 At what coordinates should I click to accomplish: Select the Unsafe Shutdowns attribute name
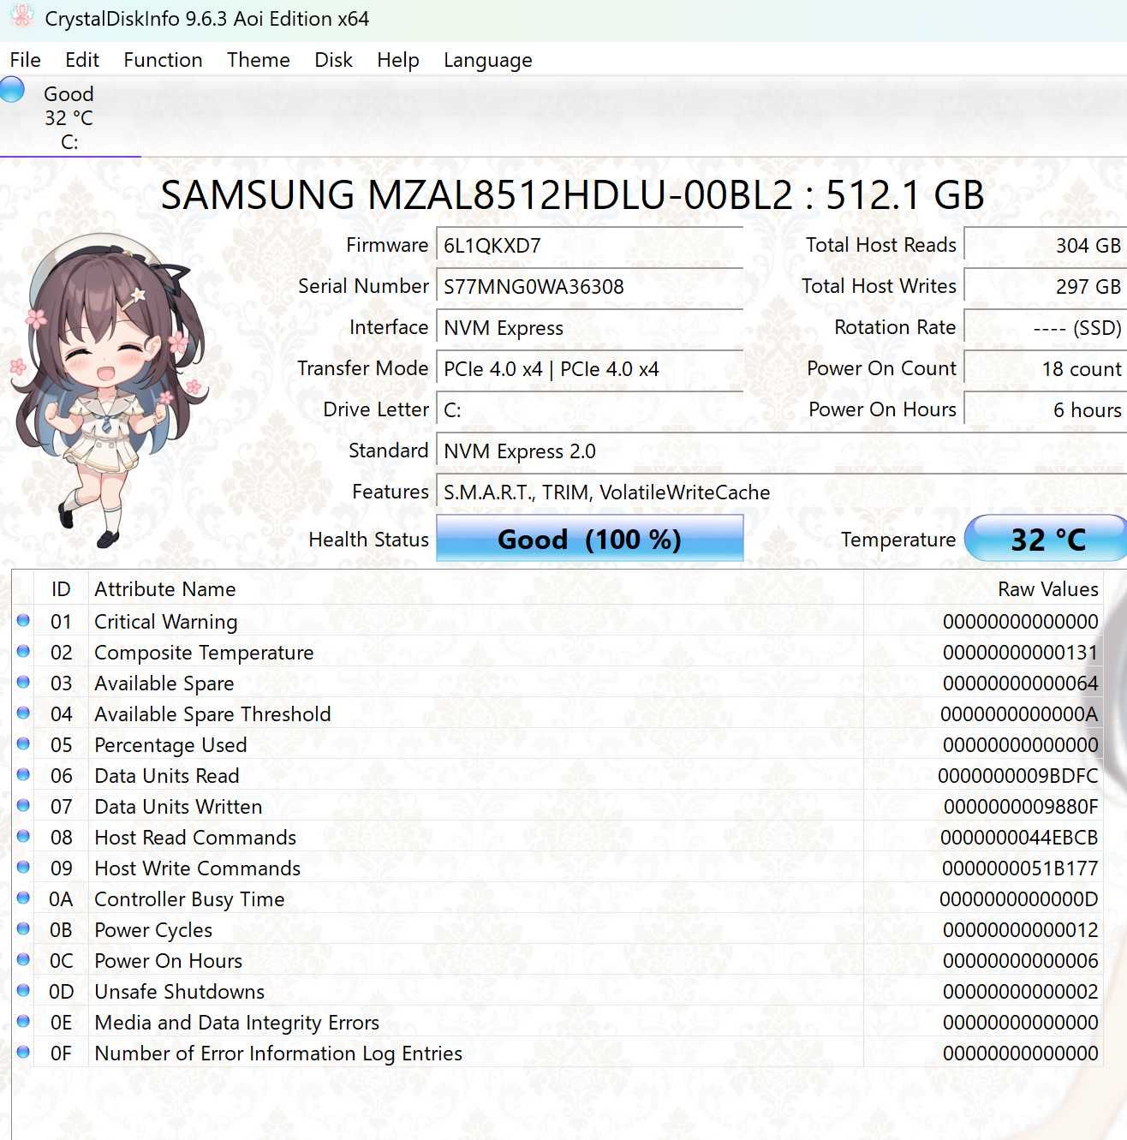[179, 992]
